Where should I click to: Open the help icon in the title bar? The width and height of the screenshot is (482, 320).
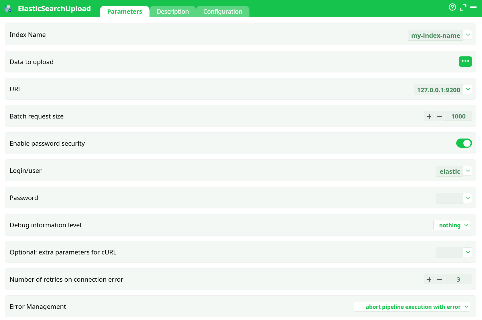(x=452, y=7)
